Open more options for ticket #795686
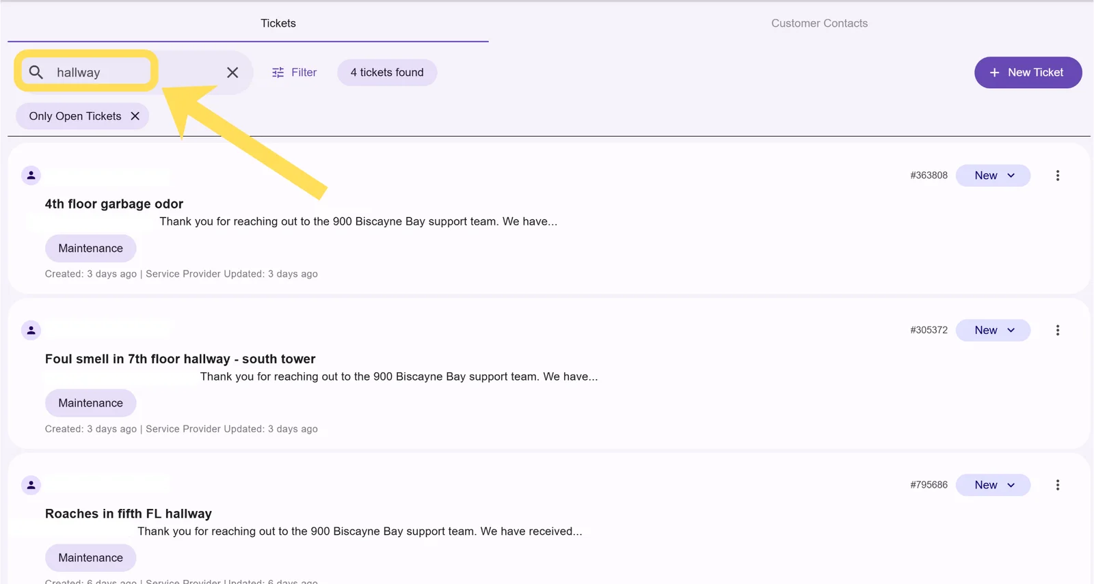 (1058, 485)
